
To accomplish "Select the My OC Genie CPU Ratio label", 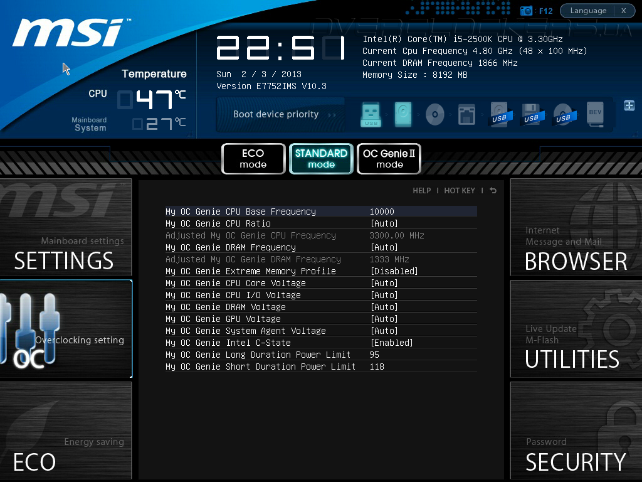I will coord(218,223).
